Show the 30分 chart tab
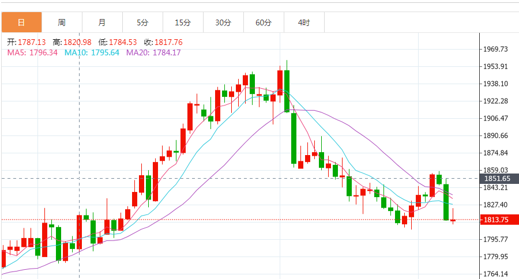 pyautogui.click(x=223, y=22)
